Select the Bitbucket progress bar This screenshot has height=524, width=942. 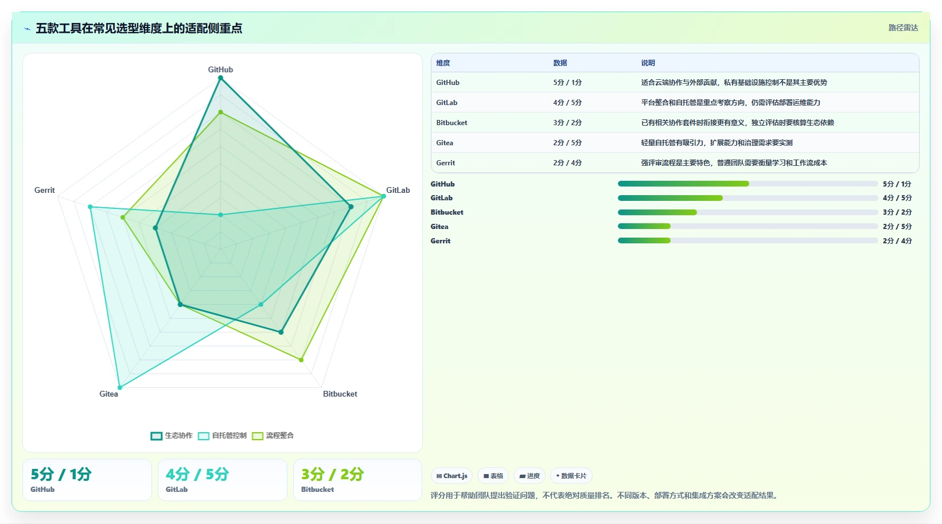coord(748,212)
